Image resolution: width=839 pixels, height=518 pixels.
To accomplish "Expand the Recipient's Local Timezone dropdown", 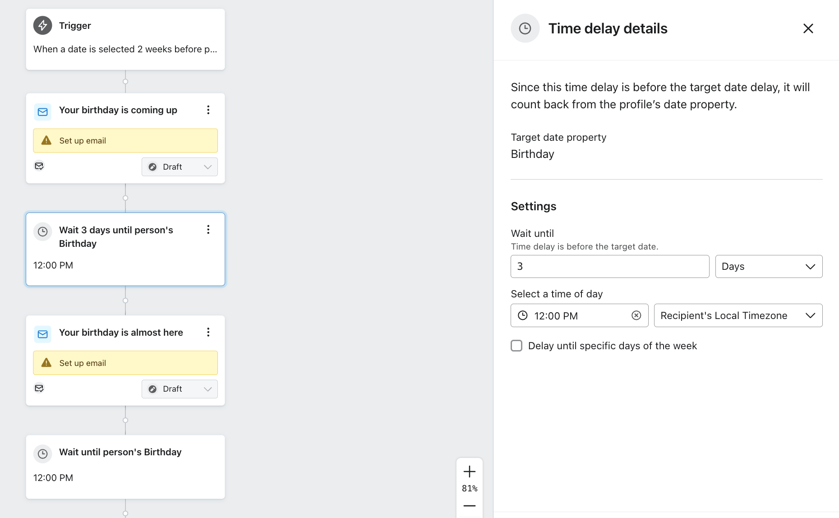I will 738,315.
